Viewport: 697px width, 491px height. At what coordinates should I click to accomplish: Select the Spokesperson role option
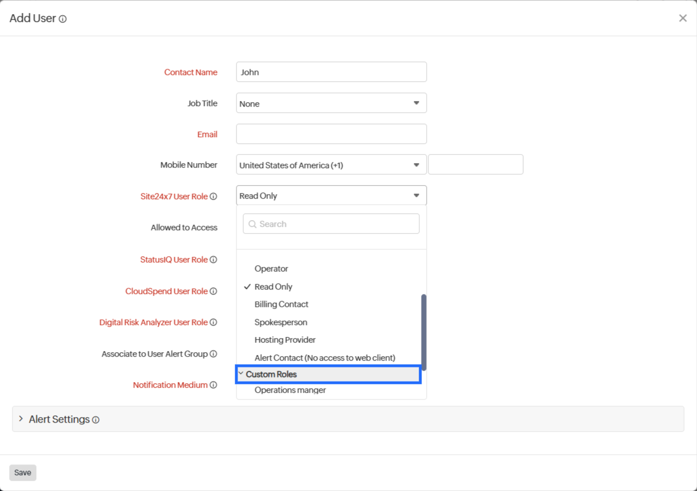[x=281, y=322]
